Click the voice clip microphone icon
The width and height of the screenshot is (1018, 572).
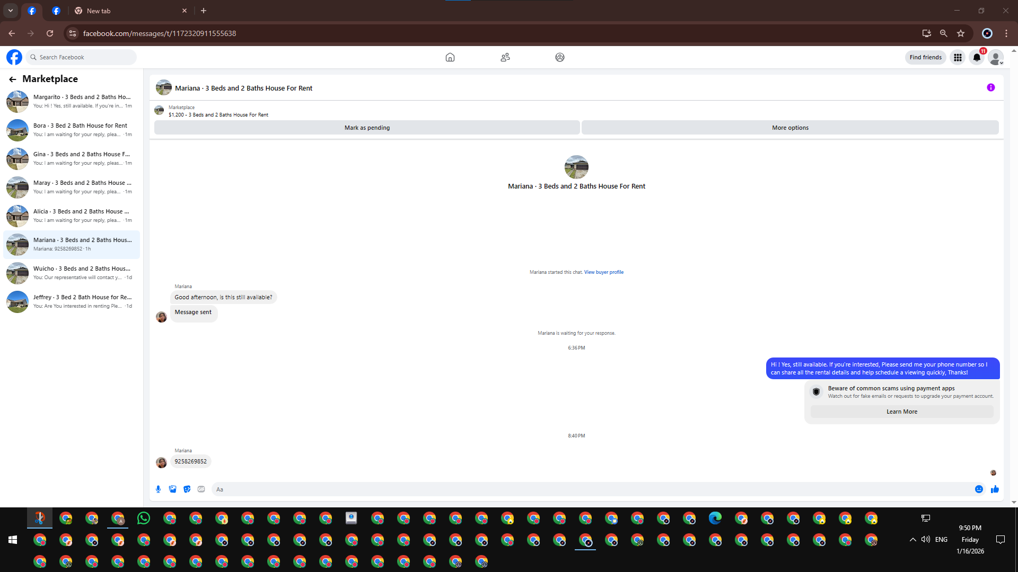pos(158,489)
